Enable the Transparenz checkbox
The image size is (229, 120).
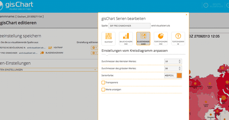pyautogui.click(x=103, y=82)
